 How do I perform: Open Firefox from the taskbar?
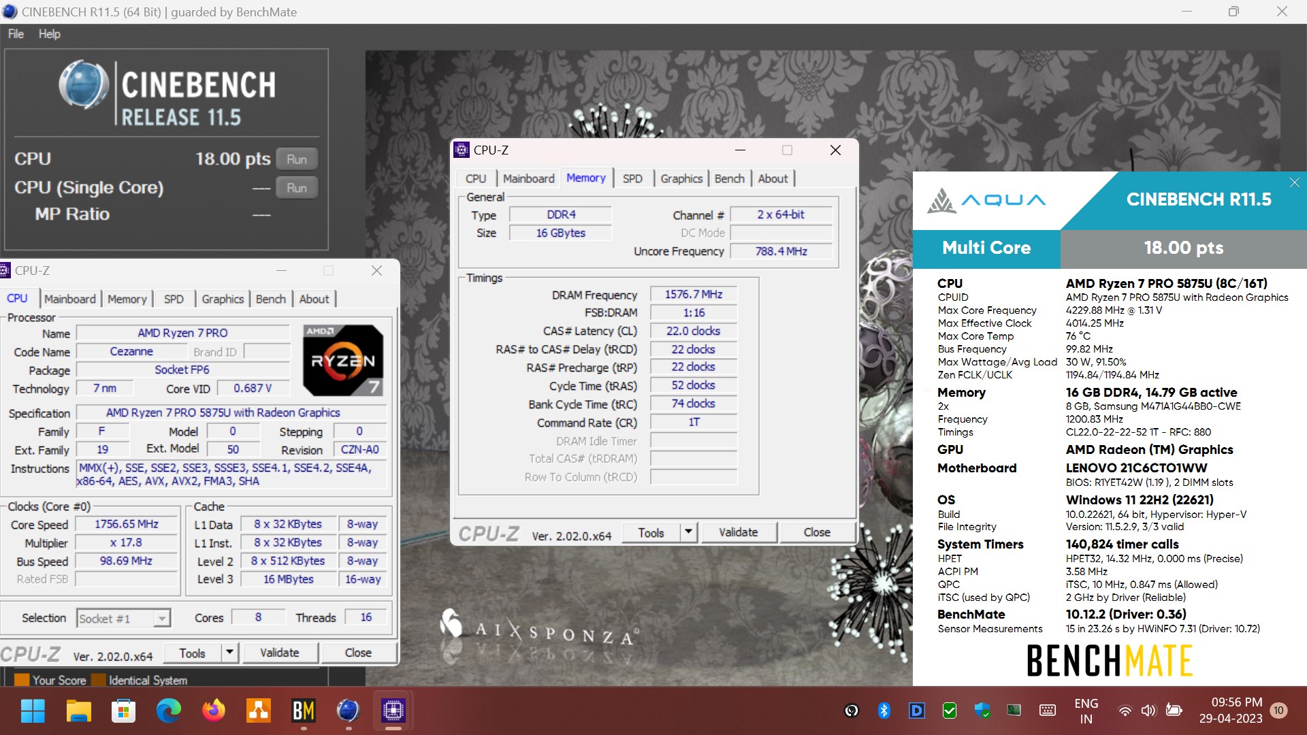[x=213, y=710]
